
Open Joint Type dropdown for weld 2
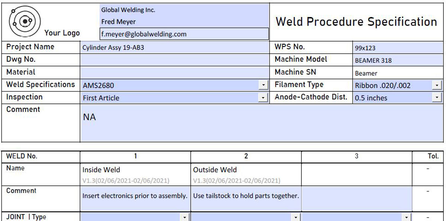(x=295, y=217)
